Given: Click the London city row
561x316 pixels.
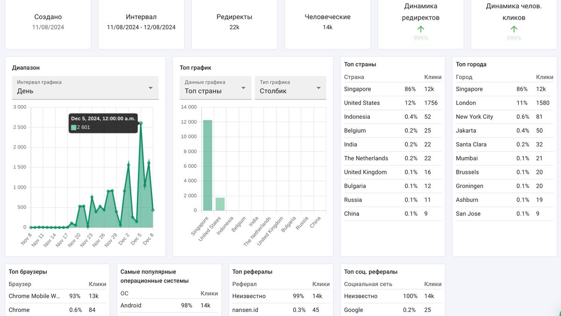Looking at the screenshot, I should 504,103.
